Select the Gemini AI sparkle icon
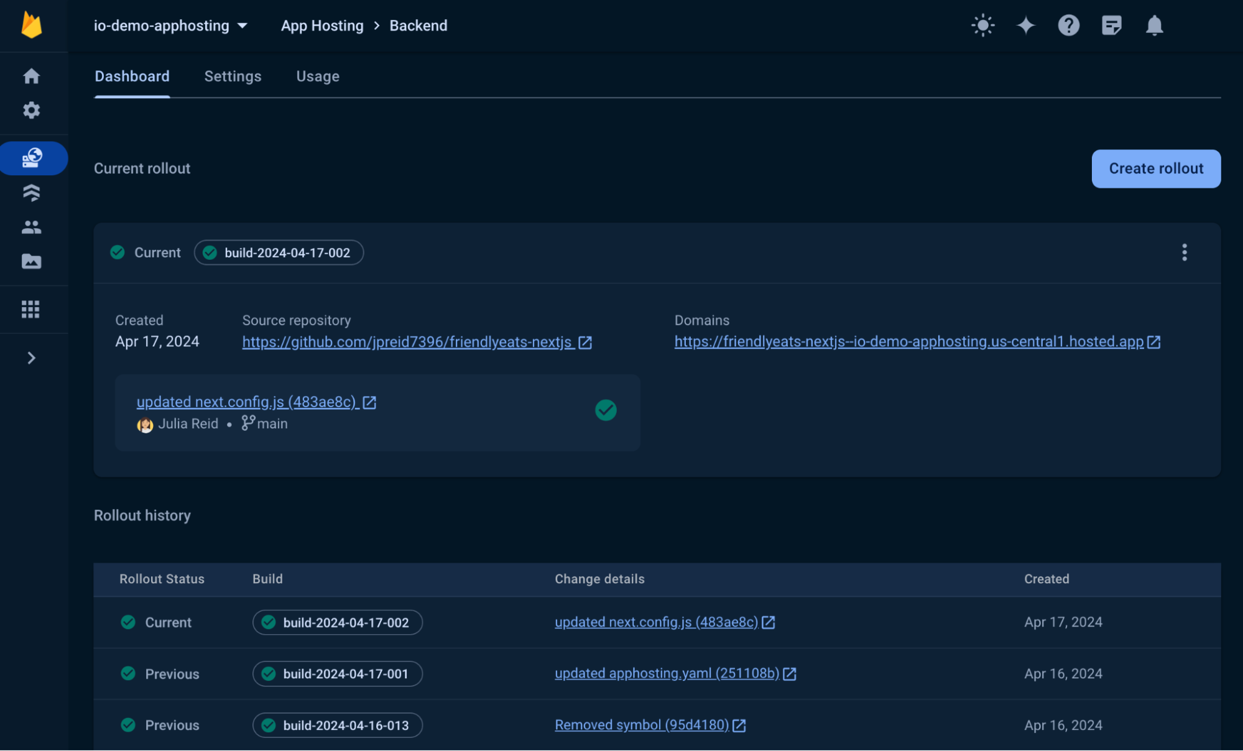Screen dimensions: 1243x751 pos(1027,24)
